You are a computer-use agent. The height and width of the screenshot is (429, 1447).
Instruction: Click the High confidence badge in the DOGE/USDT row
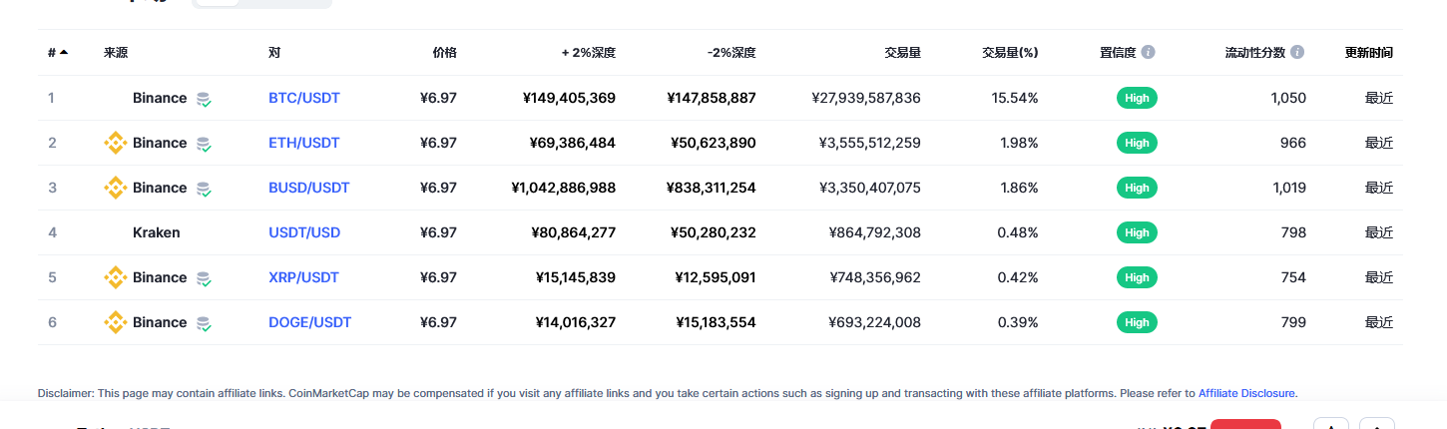(1137, 322)
